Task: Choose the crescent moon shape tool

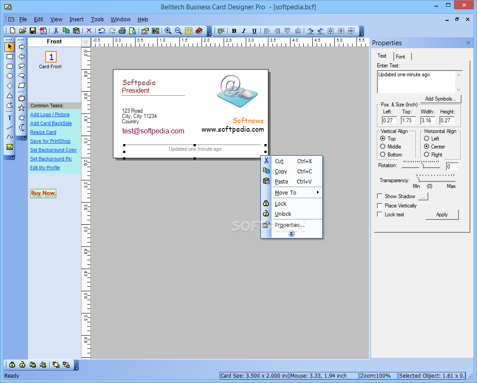Action: coord(22,128)
